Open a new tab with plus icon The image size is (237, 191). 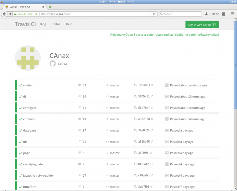tap(50, 7)
